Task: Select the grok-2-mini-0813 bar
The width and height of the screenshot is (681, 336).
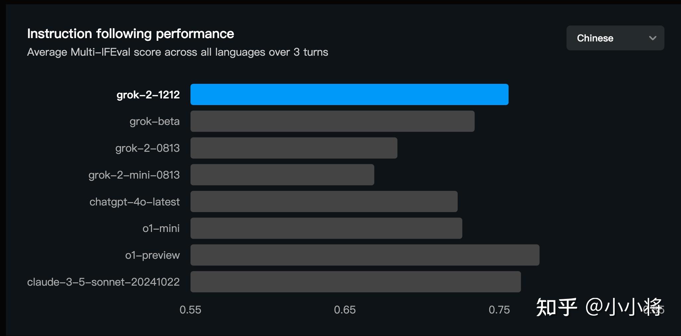Action: 282,175
